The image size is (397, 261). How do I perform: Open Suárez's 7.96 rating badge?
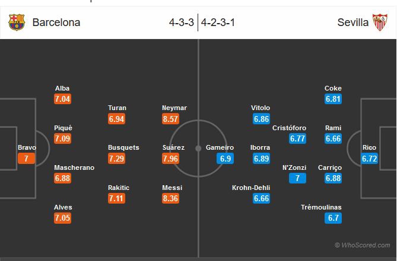point(171,158)
